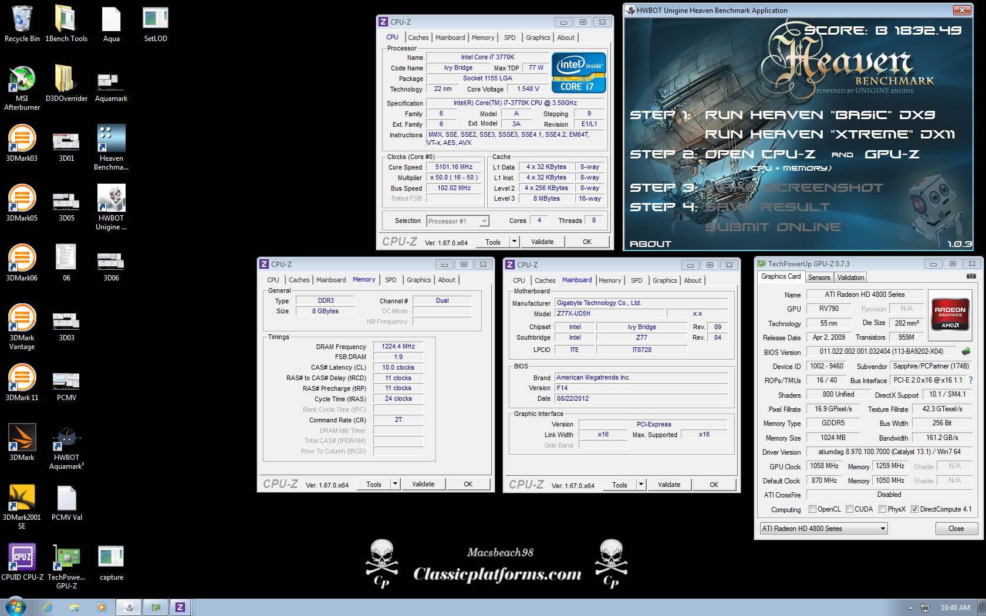This screenshot has width=986, height=616.
Task: Open the capture desktop icon
Action: [x=111, y=562]
